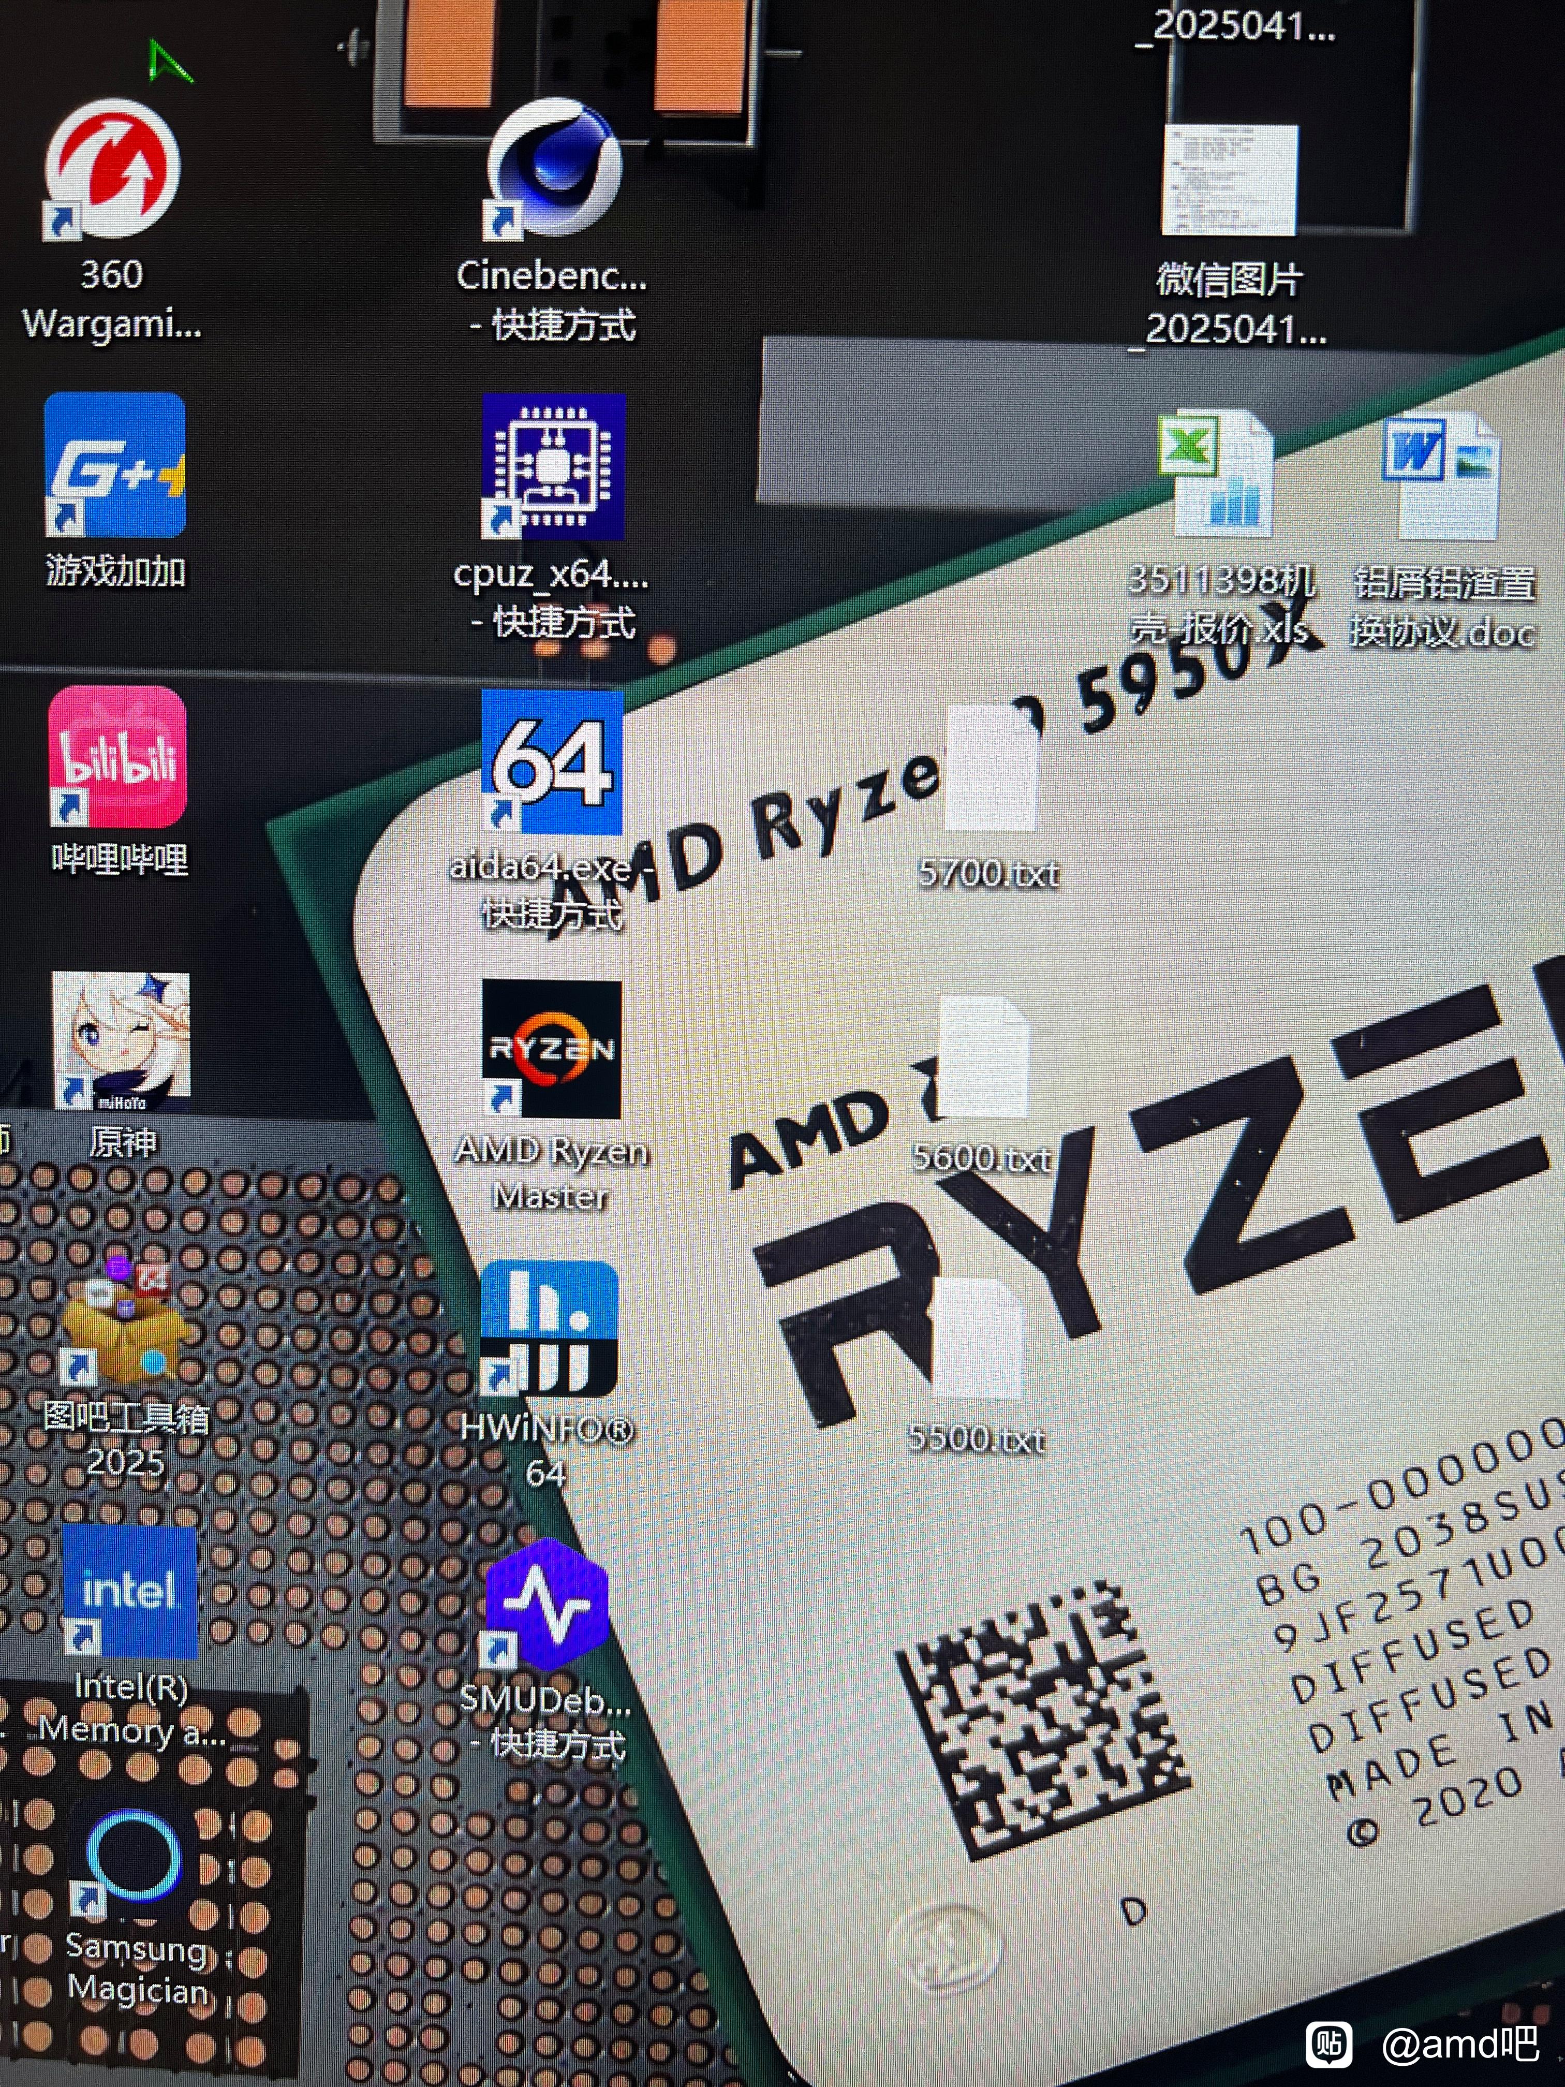The height and width of the screenshot is (2087, 1565).
Task: Click the '5500.txt' file name label
Action: coord(977,1439)
